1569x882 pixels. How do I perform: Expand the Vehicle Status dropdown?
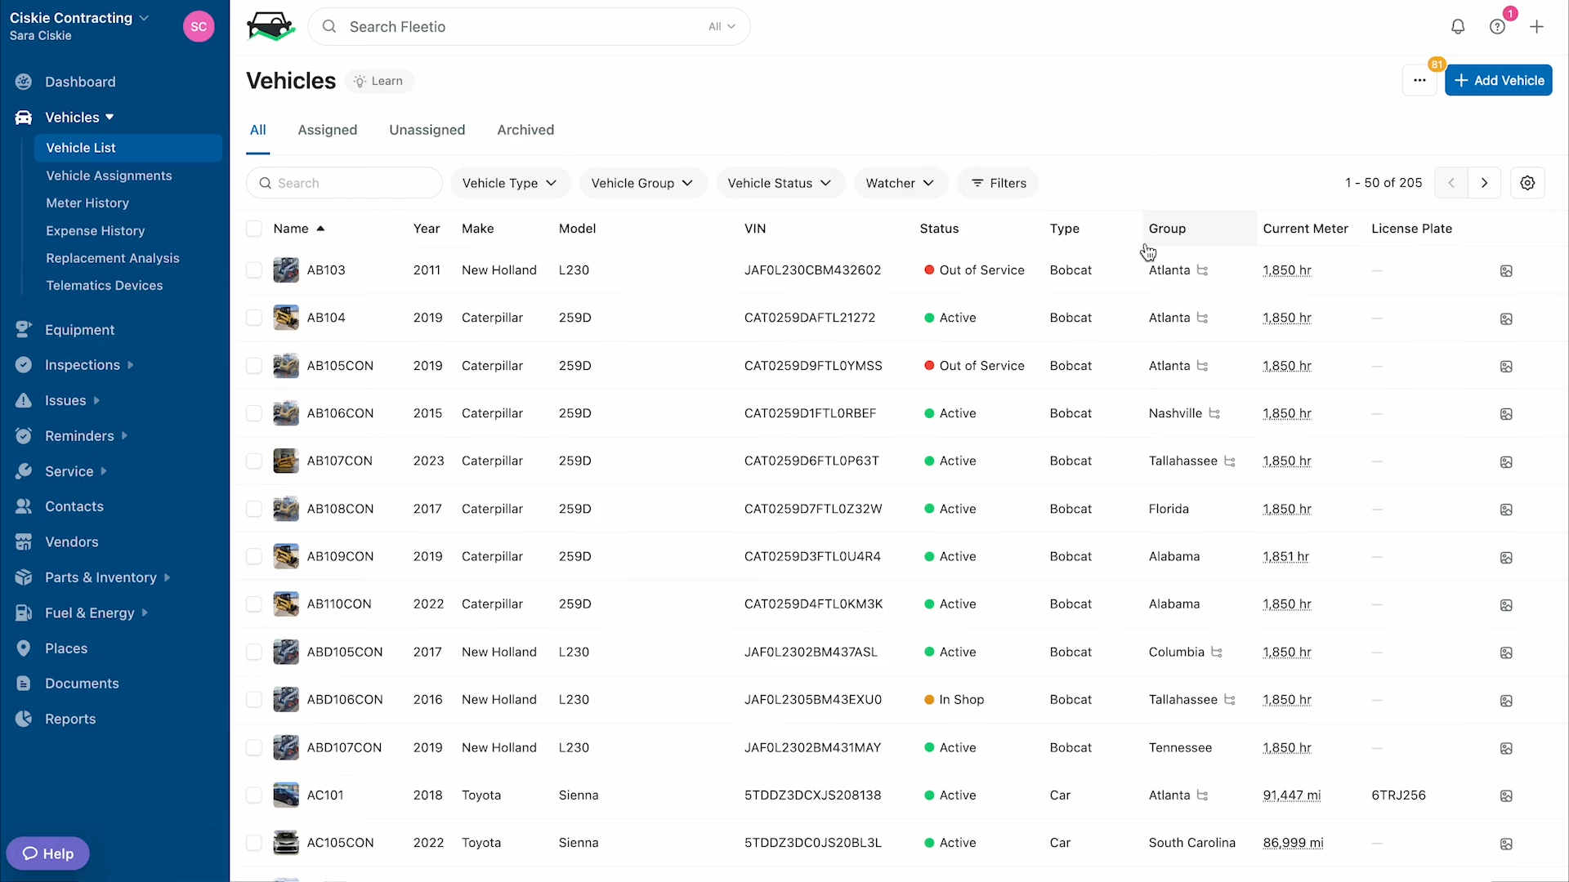coord(779,183)
